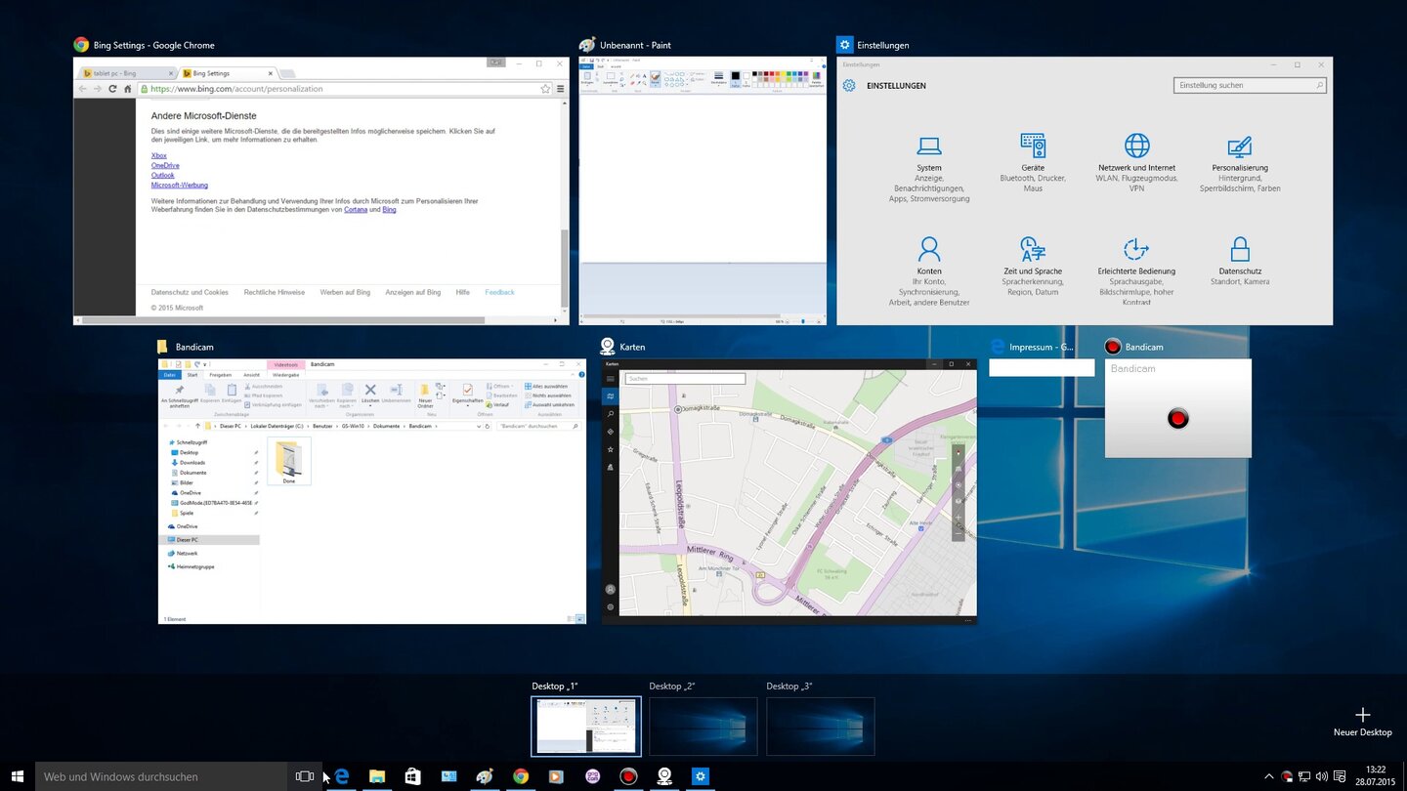Screen dimensions: 1407x791
Task: Click the Xbox link on Bing page
Action: click(159, 155)
